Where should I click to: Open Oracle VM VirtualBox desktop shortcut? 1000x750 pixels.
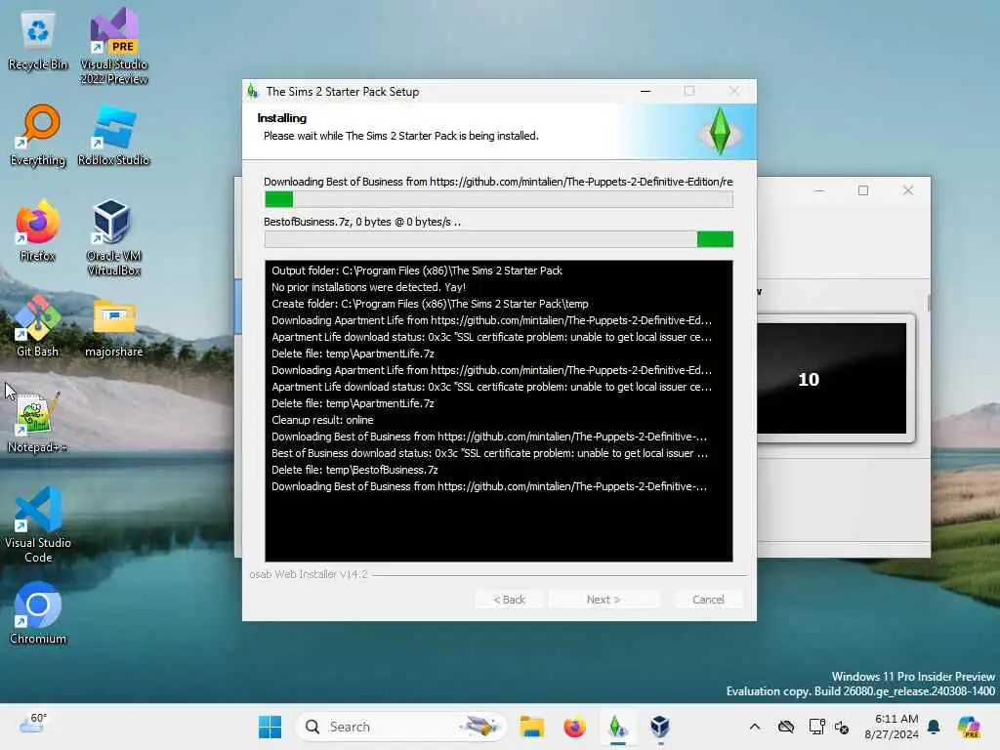pyautogui.click(x=113, y=237)
